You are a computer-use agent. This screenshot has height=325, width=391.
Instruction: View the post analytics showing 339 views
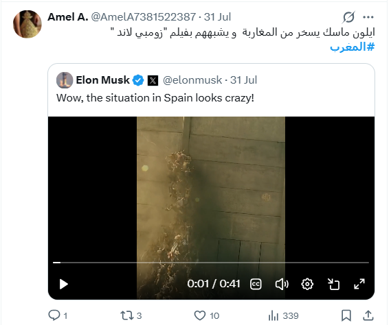pyautogui.click(x=283, y=316)
